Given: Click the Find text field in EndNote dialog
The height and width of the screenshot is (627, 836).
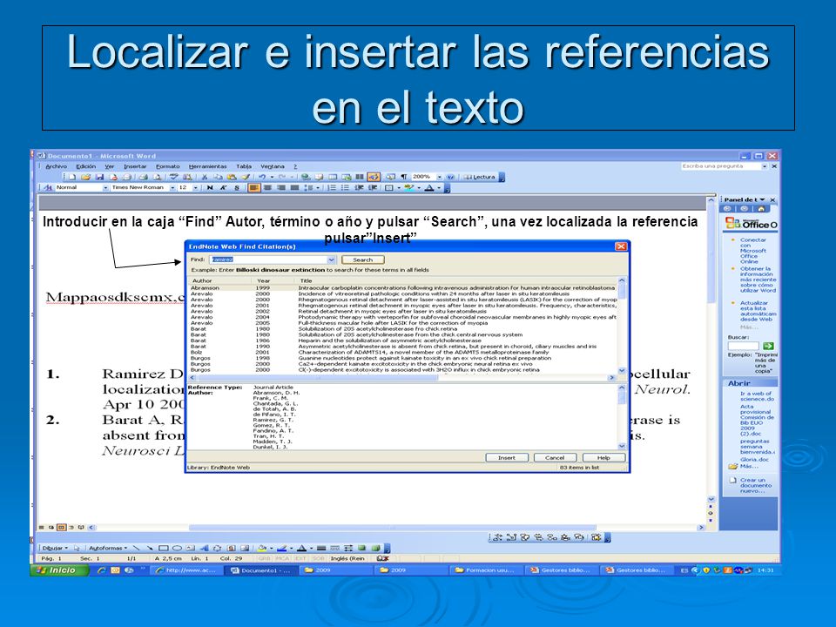Looking at the screenshot, I should tap(267, 260).
